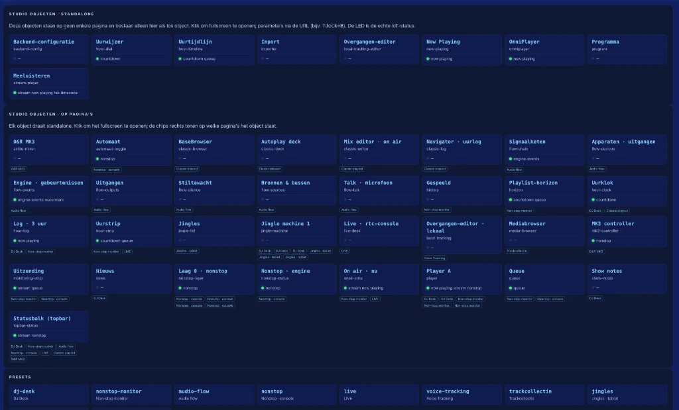This screenshot has height=410, width=679.
Task: Open the Live · rtc-console card
Action: [x=379, y=232]
